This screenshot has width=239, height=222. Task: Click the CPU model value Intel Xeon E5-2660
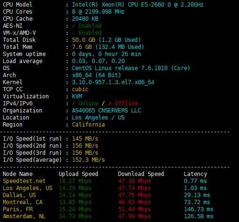point(137,5)
